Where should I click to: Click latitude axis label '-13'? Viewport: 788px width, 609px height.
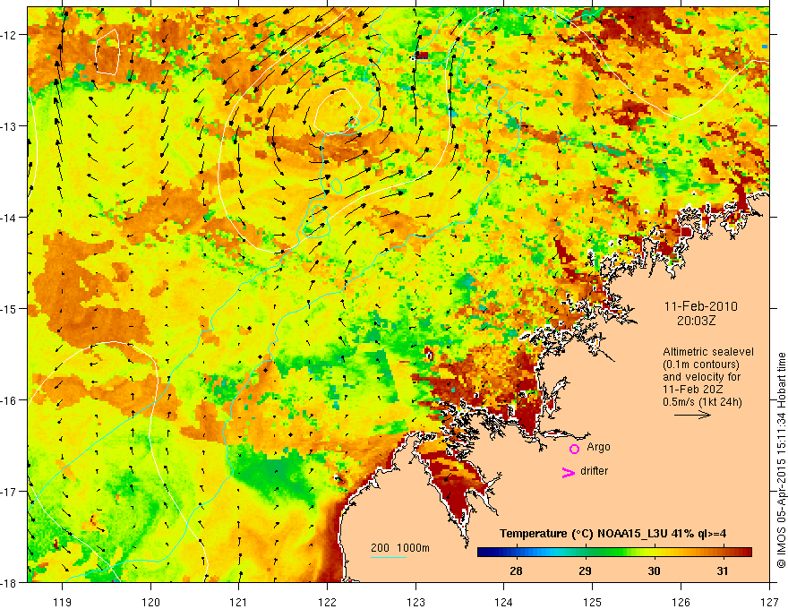pyautogui.click(x=9, y=125)
